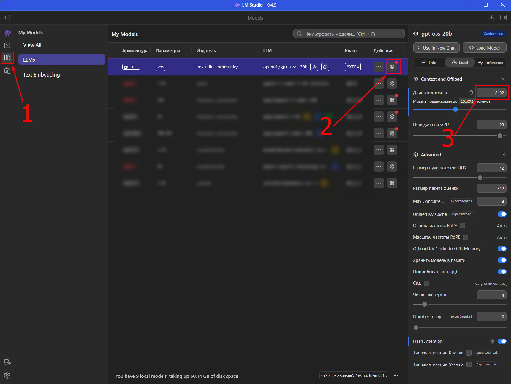Tick Тип квантизации V-кэша checkbox

pos(469,364)
